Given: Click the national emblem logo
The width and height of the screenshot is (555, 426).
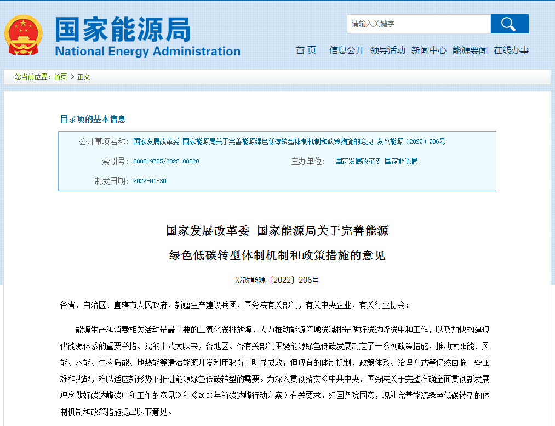Looking at the screenshot, I should click(x=23, y=35).
